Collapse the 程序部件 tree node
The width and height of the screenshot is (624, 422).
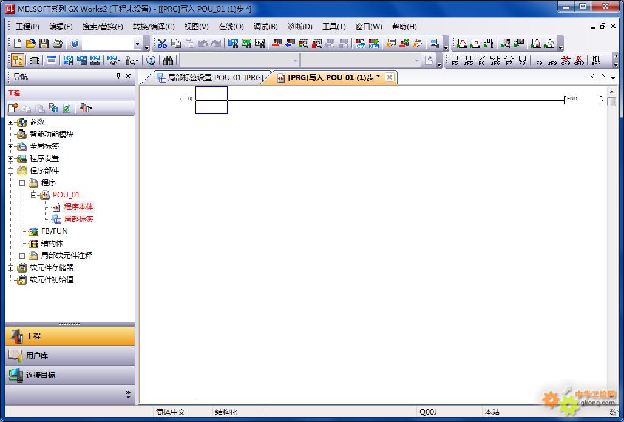(11, 171)
